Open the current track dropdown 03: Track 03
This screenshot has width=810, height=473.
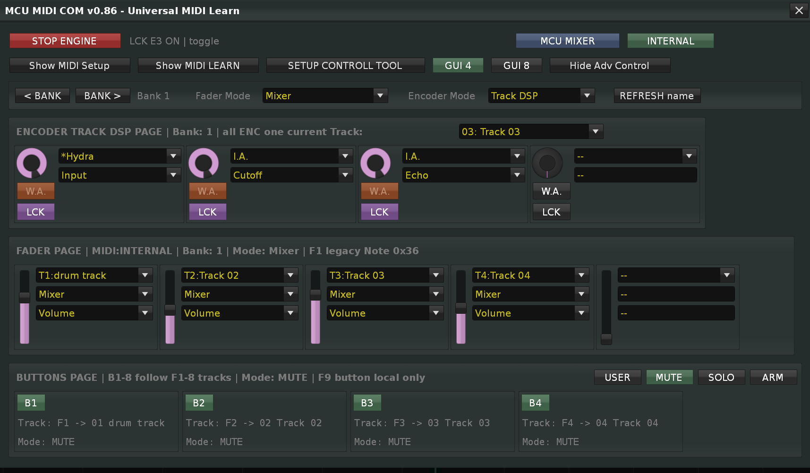point(531,132)
